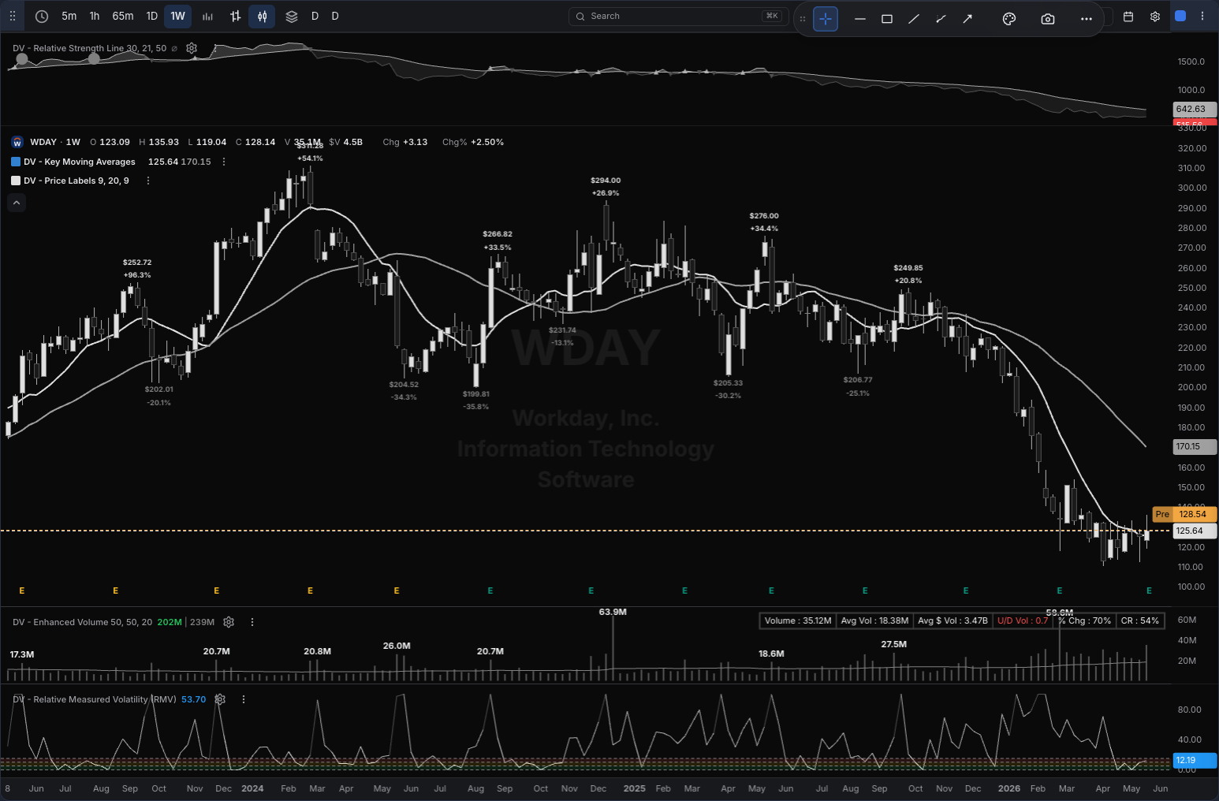Viewport: 1219px width, 801px height.
Task: Click the $199.81 low price label
Action: point(475,394)
